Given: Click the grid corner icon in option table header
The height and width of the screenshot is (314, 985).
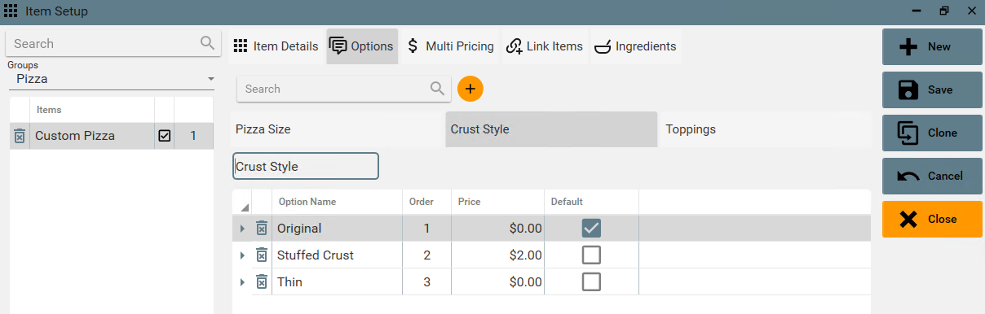Looking at the screenshot, I should (x=245, y=208).
